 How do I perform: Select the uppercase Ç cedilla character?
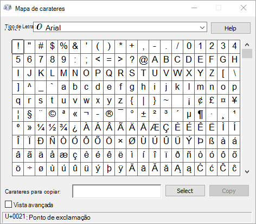tap(166, 128)
